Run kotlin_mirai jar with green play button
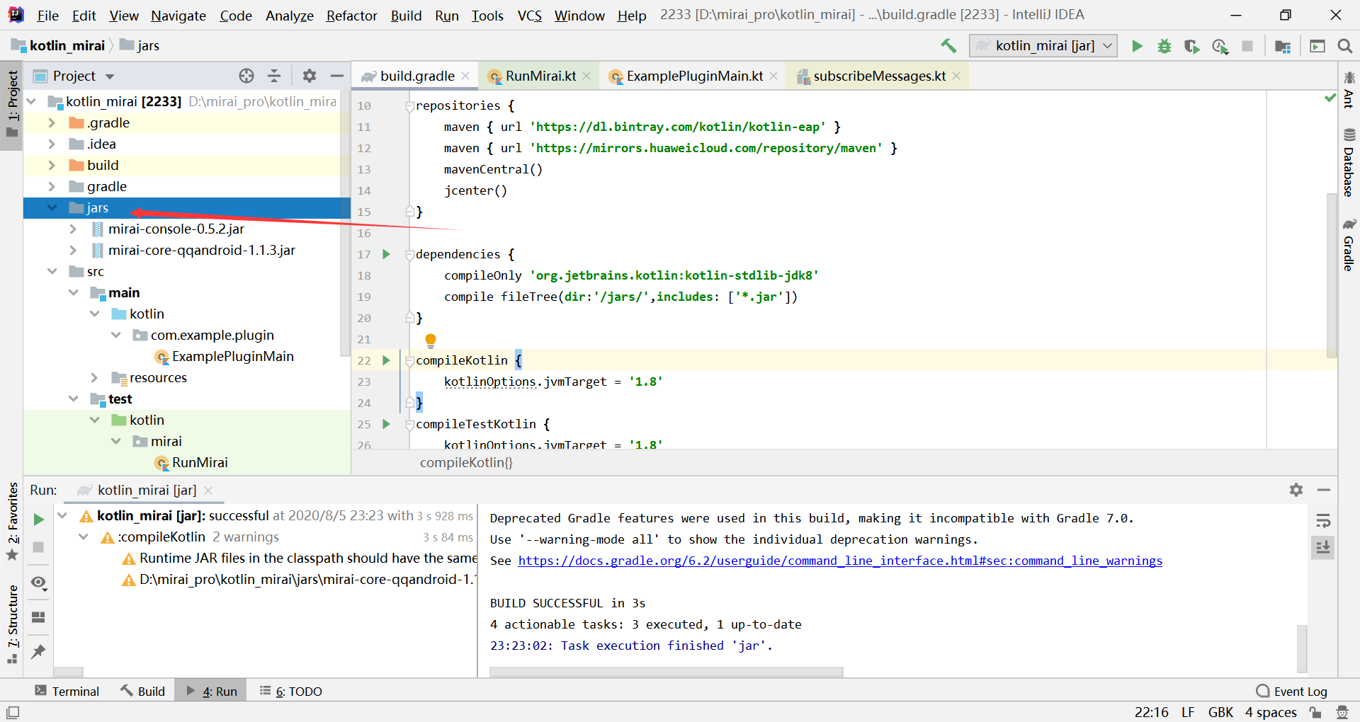Image resolution: width=1360 pixels, height=722 pixels. click(1137, 46)
